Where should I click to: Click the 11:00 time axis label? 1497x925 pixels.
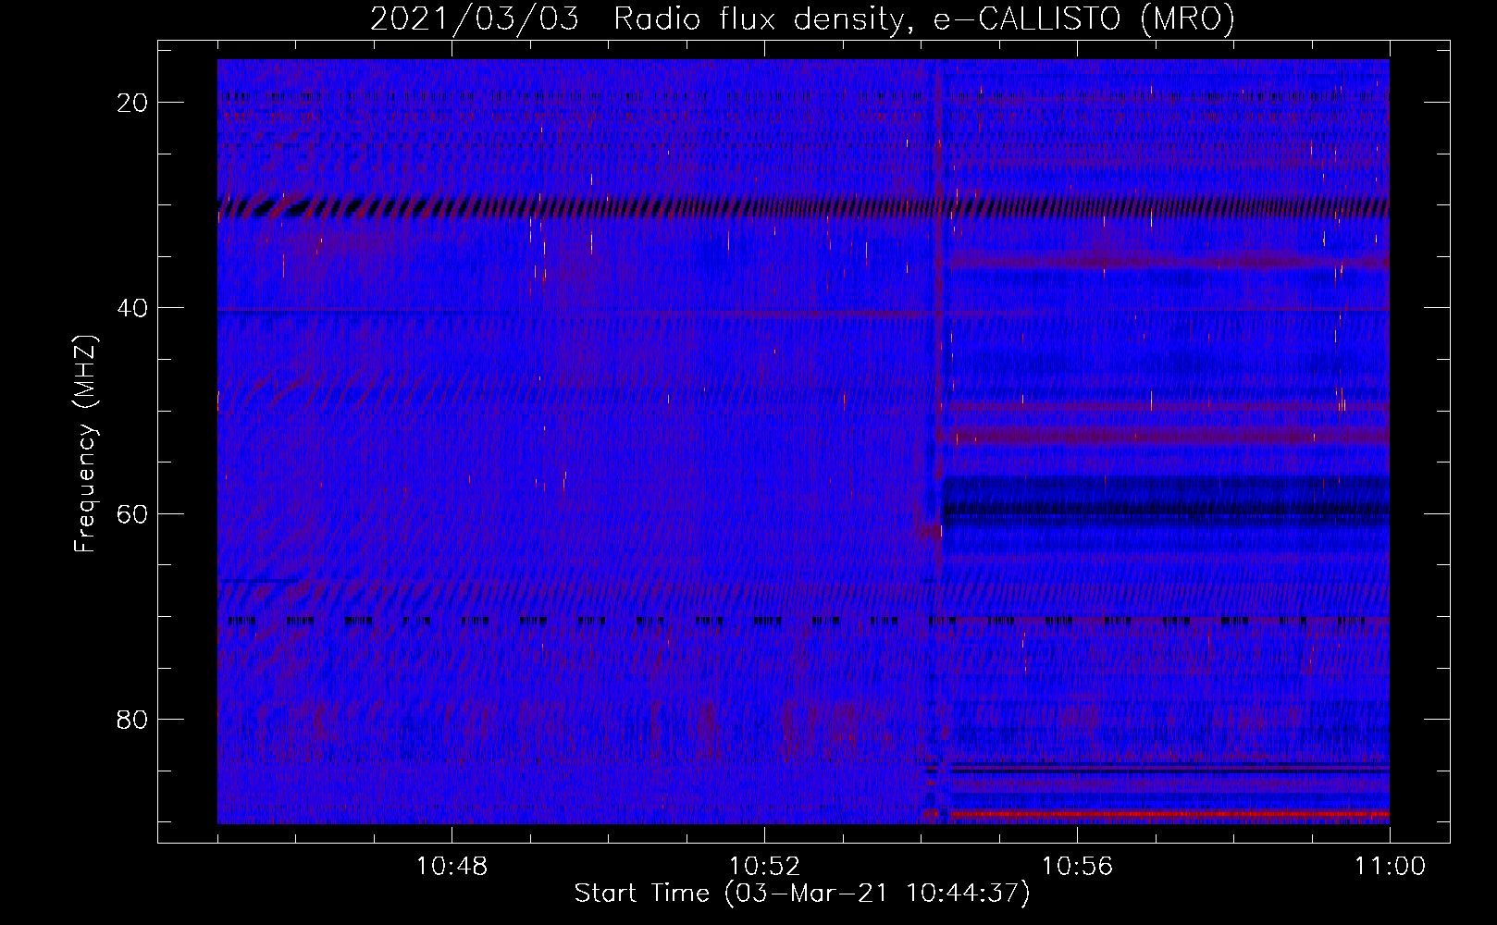point(1390,867)
